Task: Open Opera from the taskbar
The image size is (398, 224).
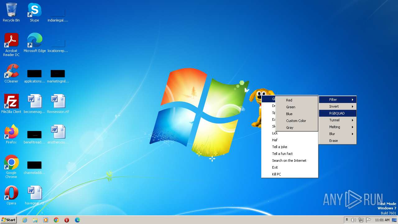Action: click(67, 220)
